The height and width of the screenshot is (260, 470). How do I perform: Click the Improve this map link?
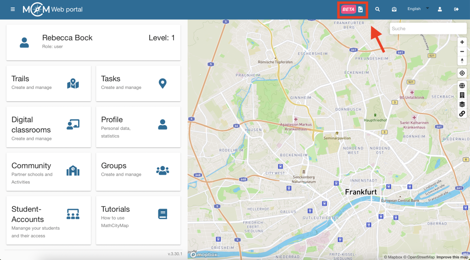coord(452,257)
